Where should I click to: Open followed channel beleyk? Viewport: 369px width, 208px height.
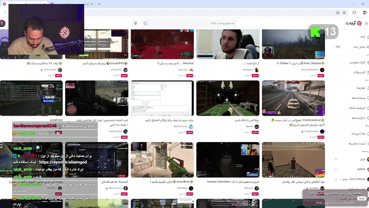[361, 169]
